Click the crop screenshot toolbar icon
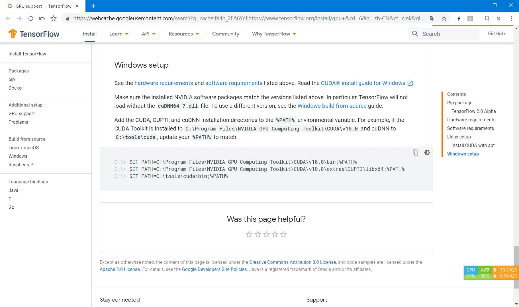519x307 pixels. coord(487,18)
